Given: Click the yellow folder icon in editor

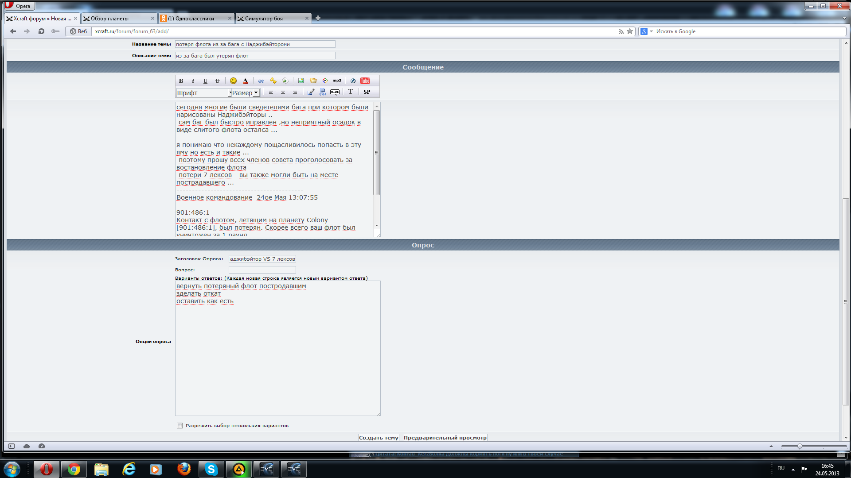Looking at the screenshot, I should (313, 81).
